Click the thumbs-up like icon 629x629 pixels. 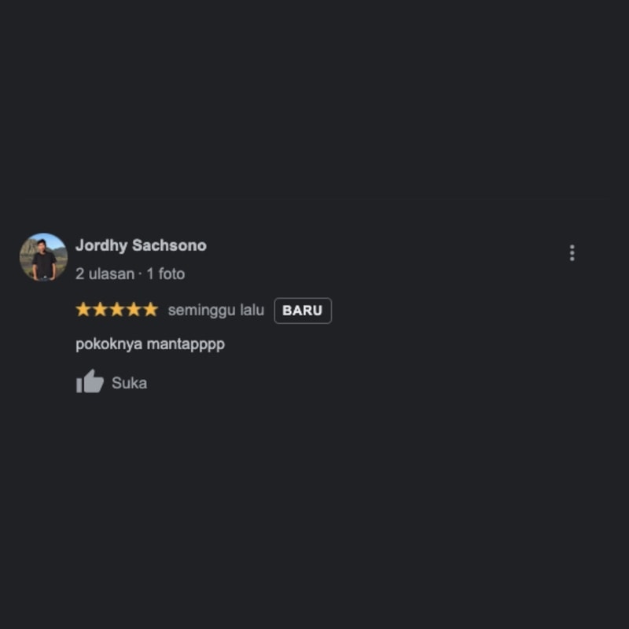pos(90,381)
